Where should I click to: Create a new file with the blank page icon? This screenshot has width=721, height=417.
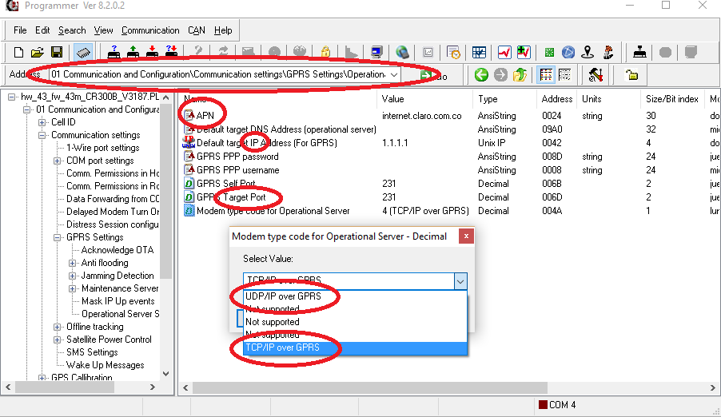pyautogui.click(x=18, y=52)
